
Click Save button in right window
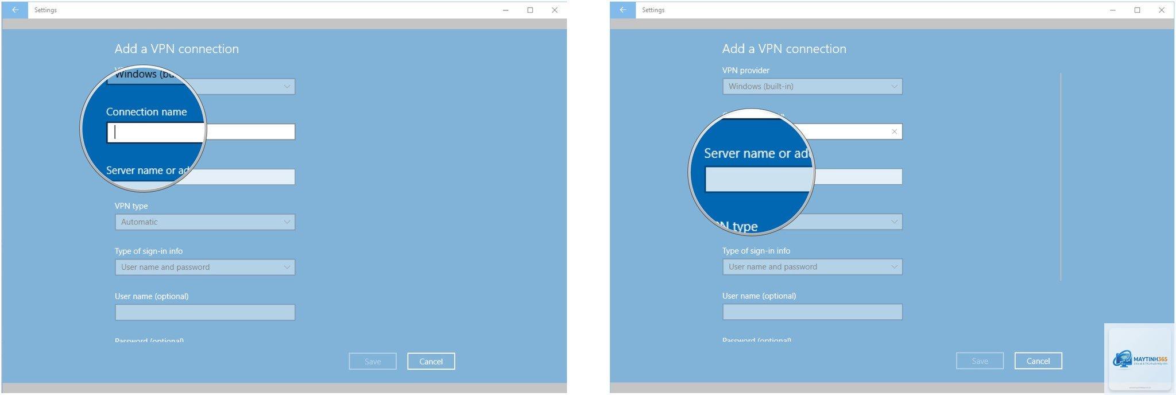(980, 361)
